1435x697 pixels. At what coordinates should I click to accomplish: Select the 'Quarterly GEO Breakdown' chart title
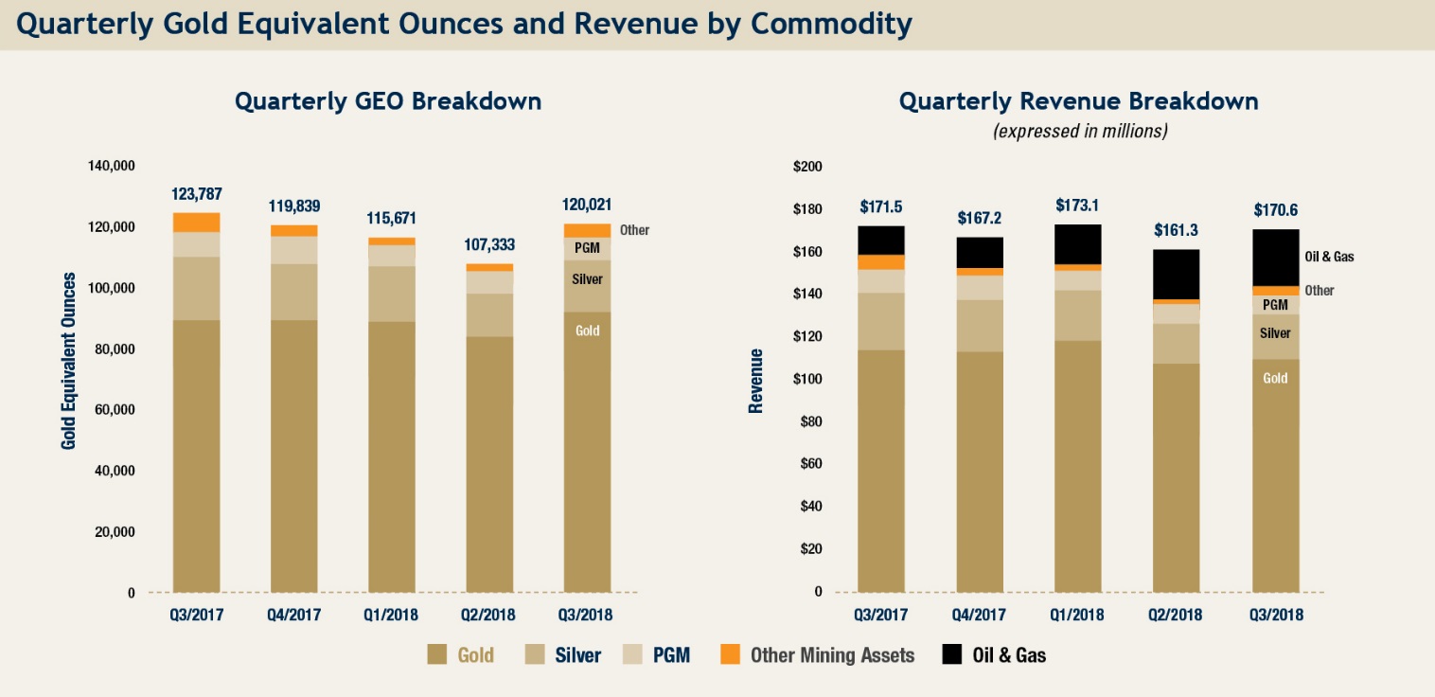click(x=388, y=101)
